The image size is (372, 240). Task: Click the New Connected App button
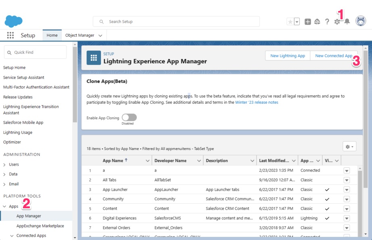[334, 56]
